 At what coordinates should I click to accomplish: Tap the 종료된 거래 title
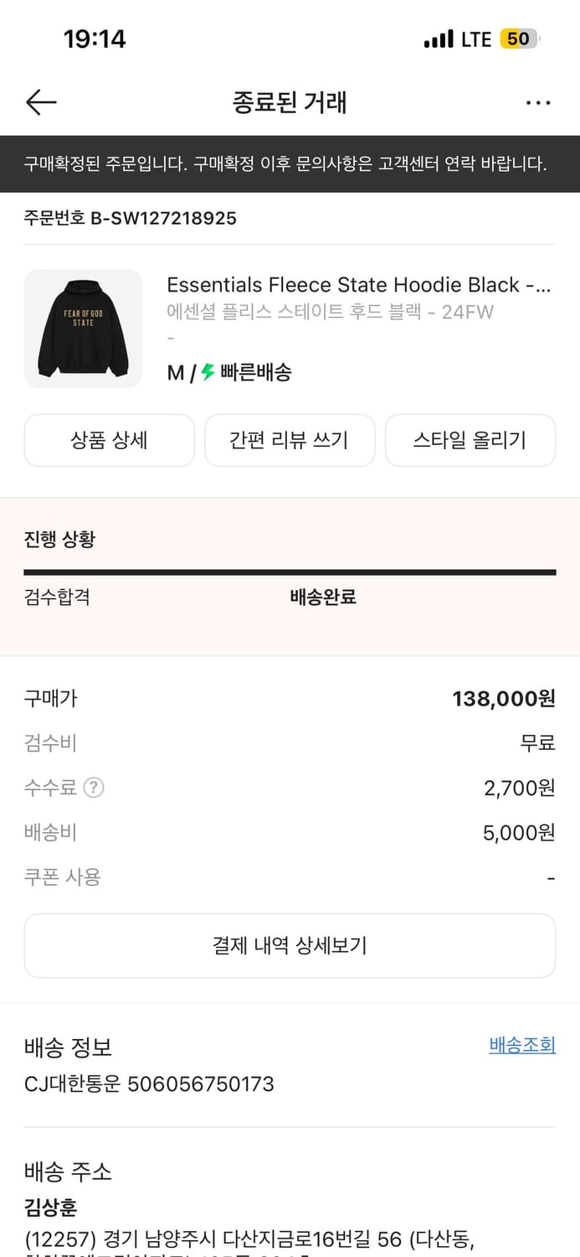[290, 102]
